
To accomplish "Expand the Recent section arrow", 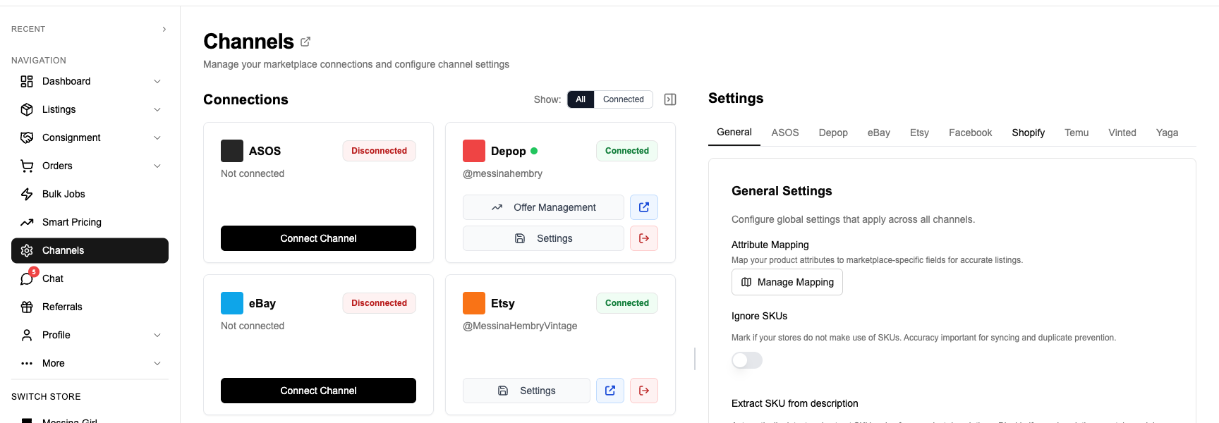I will (164, 29).
